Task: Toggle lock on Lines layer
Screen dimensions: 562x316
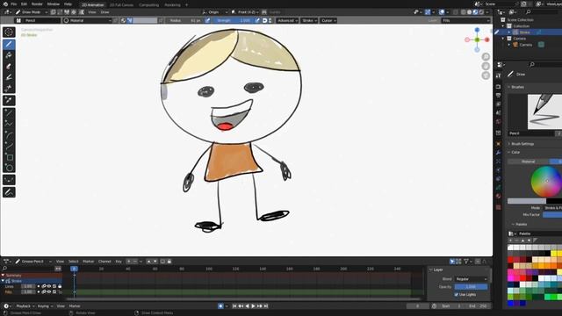Action: pyautogui.click(x=60, y=286)
